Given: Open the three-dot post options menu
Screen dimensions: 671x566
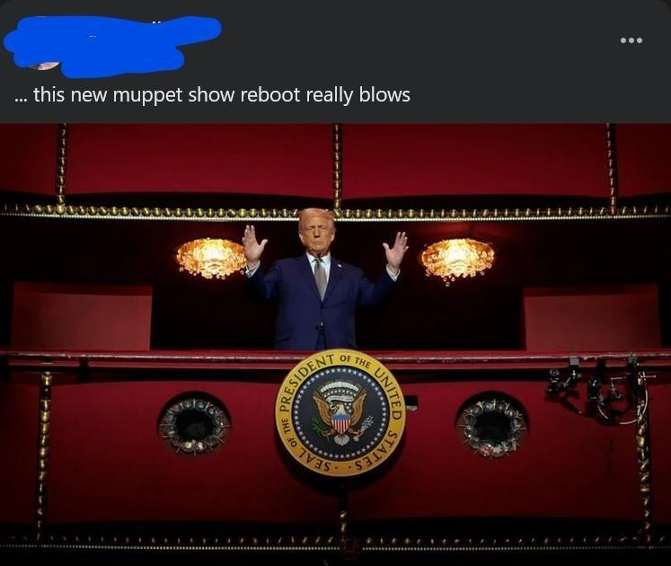Looking at the screenshot, I should 631,40.
